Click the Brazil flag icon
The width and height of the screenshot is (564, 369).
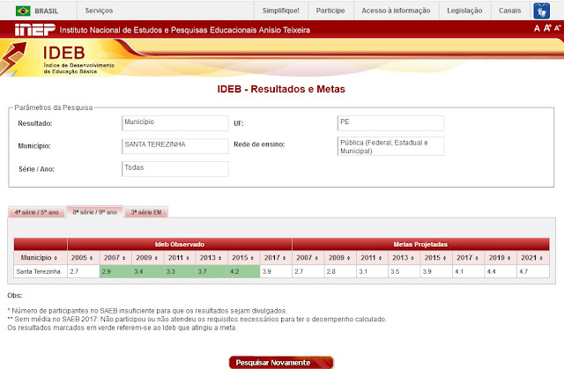(x=24, y=11)
